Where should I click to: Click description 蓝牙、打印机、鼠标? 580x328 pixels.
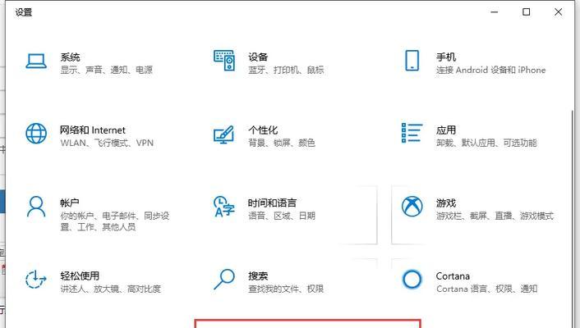286,70
